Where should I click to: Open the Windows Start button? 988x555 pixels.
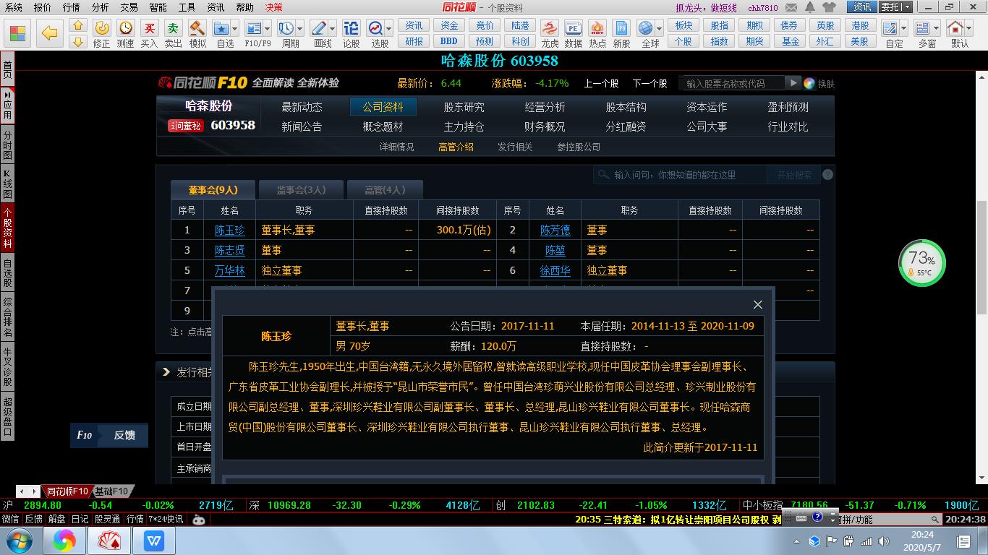(x=18, y=541)
